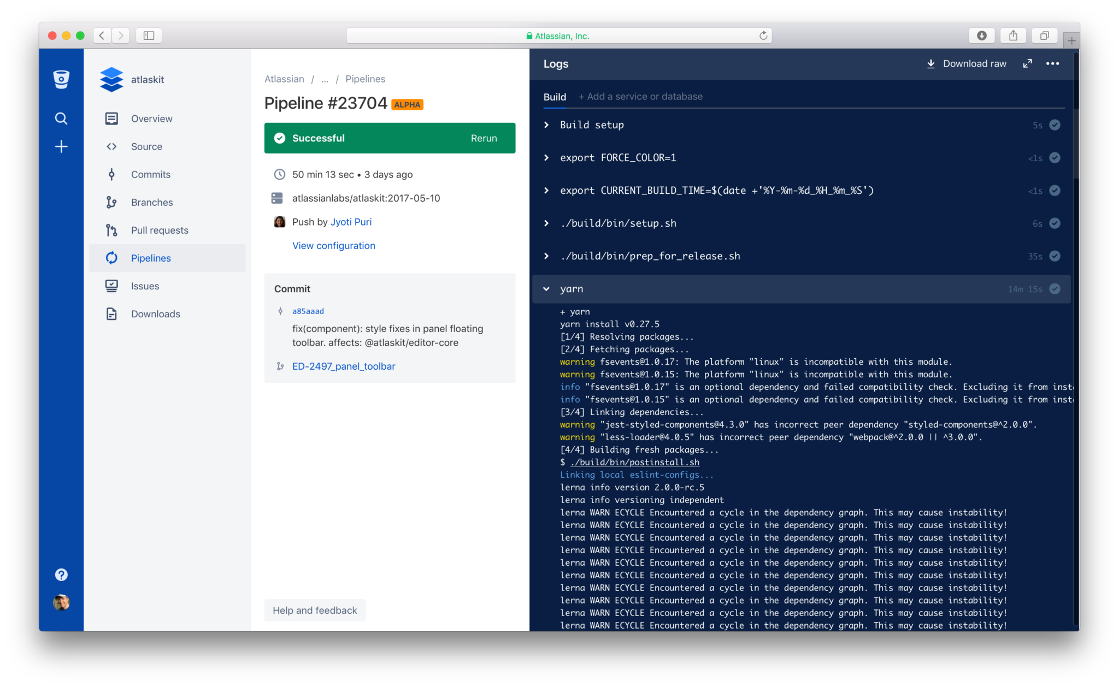Click Build setup success check icon

pyautogui.click(x=1055, y=125)
